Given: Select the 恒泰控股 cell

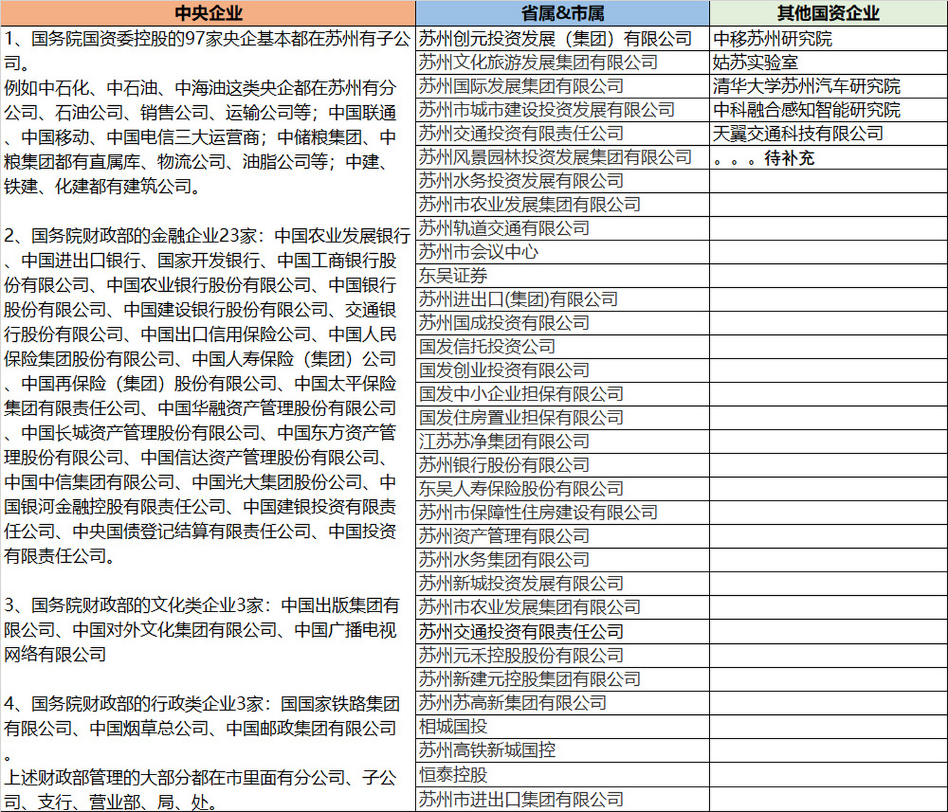Looking at the screenshot, I should (x=562, y=775).
